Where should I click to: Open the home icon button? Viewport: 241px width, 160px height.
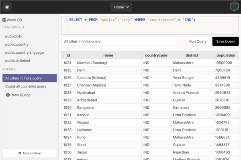(x=7, y=7)
